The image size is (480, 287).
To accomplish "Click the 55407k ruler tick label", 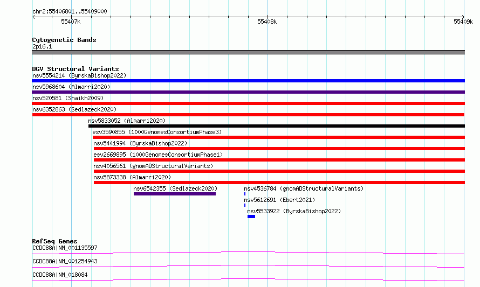I will (71, 22).
